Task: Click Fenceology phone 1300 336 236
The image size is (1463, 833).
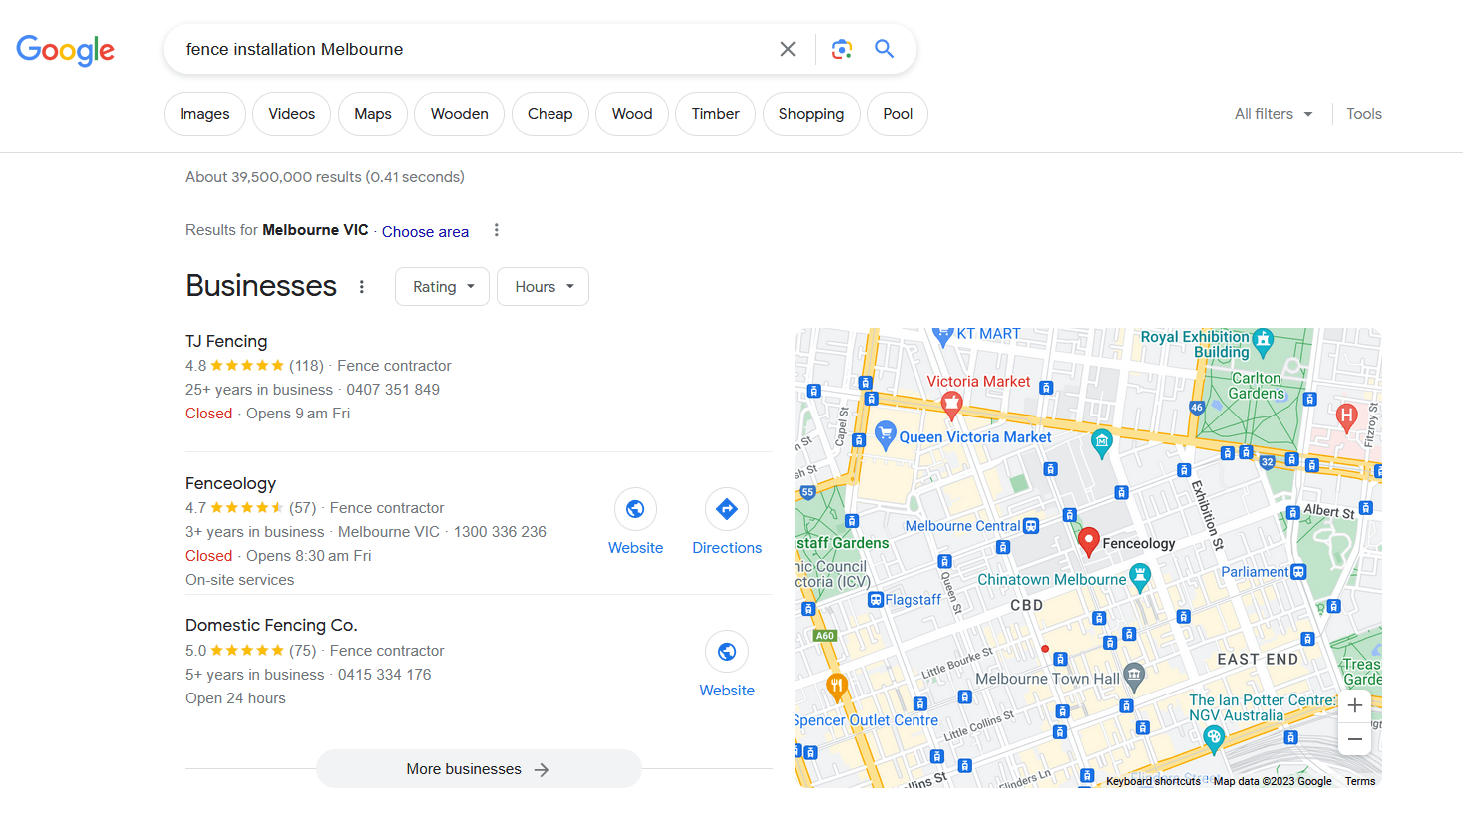Action: pos(500,532)
